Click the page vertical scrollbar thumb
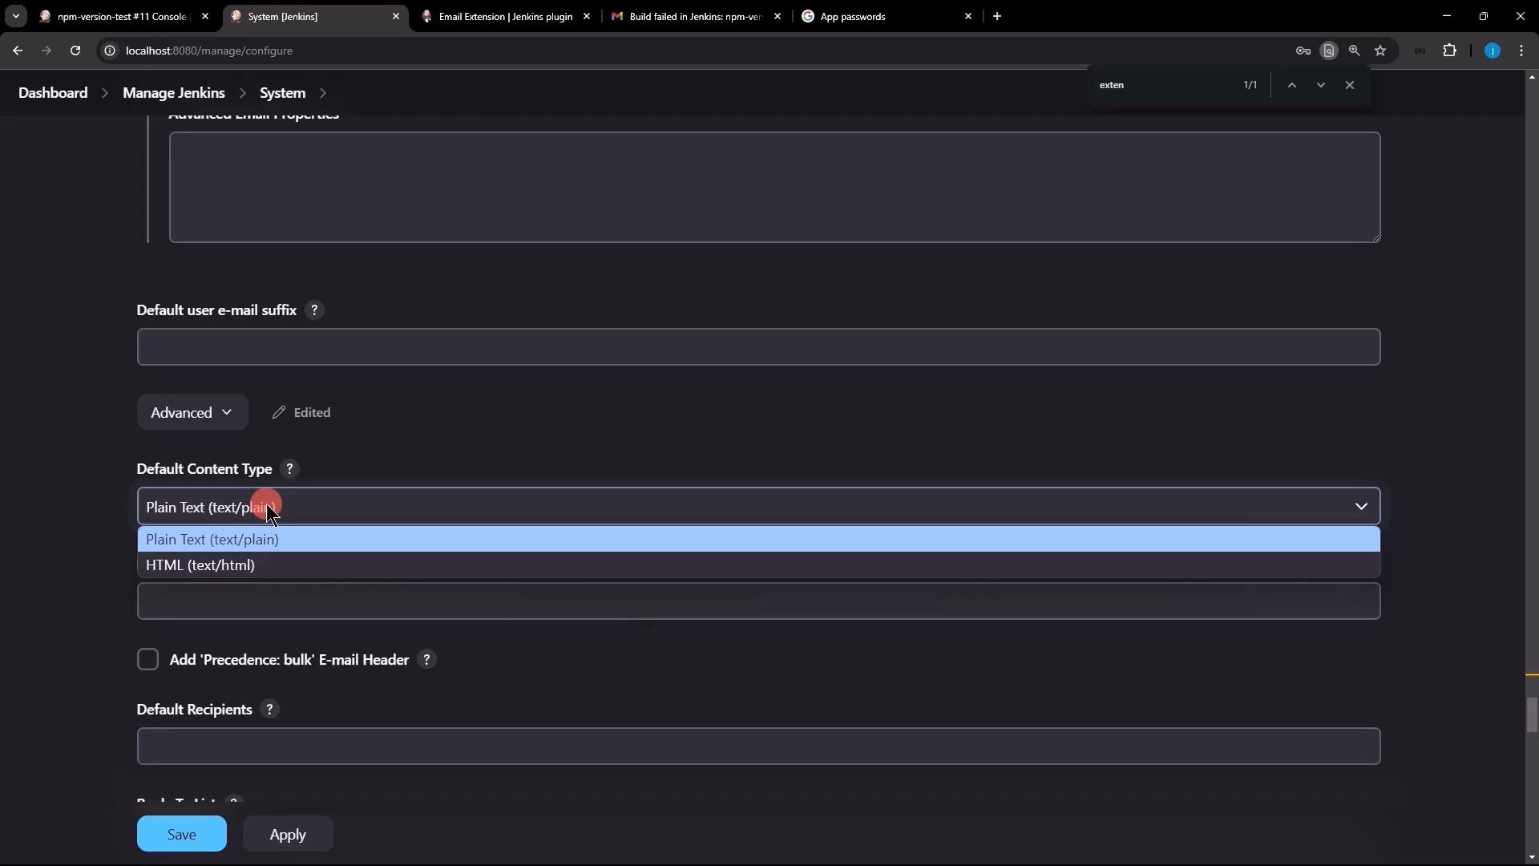This screenshot has width=1539, height=866. pyautogui.click(x=1532, y=715)
